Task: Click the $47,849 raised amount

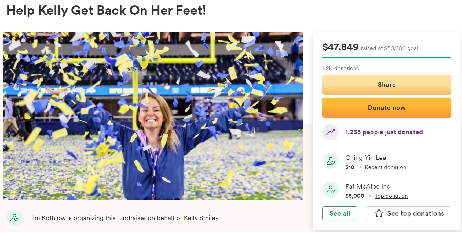Action: (x=340, y=47)
